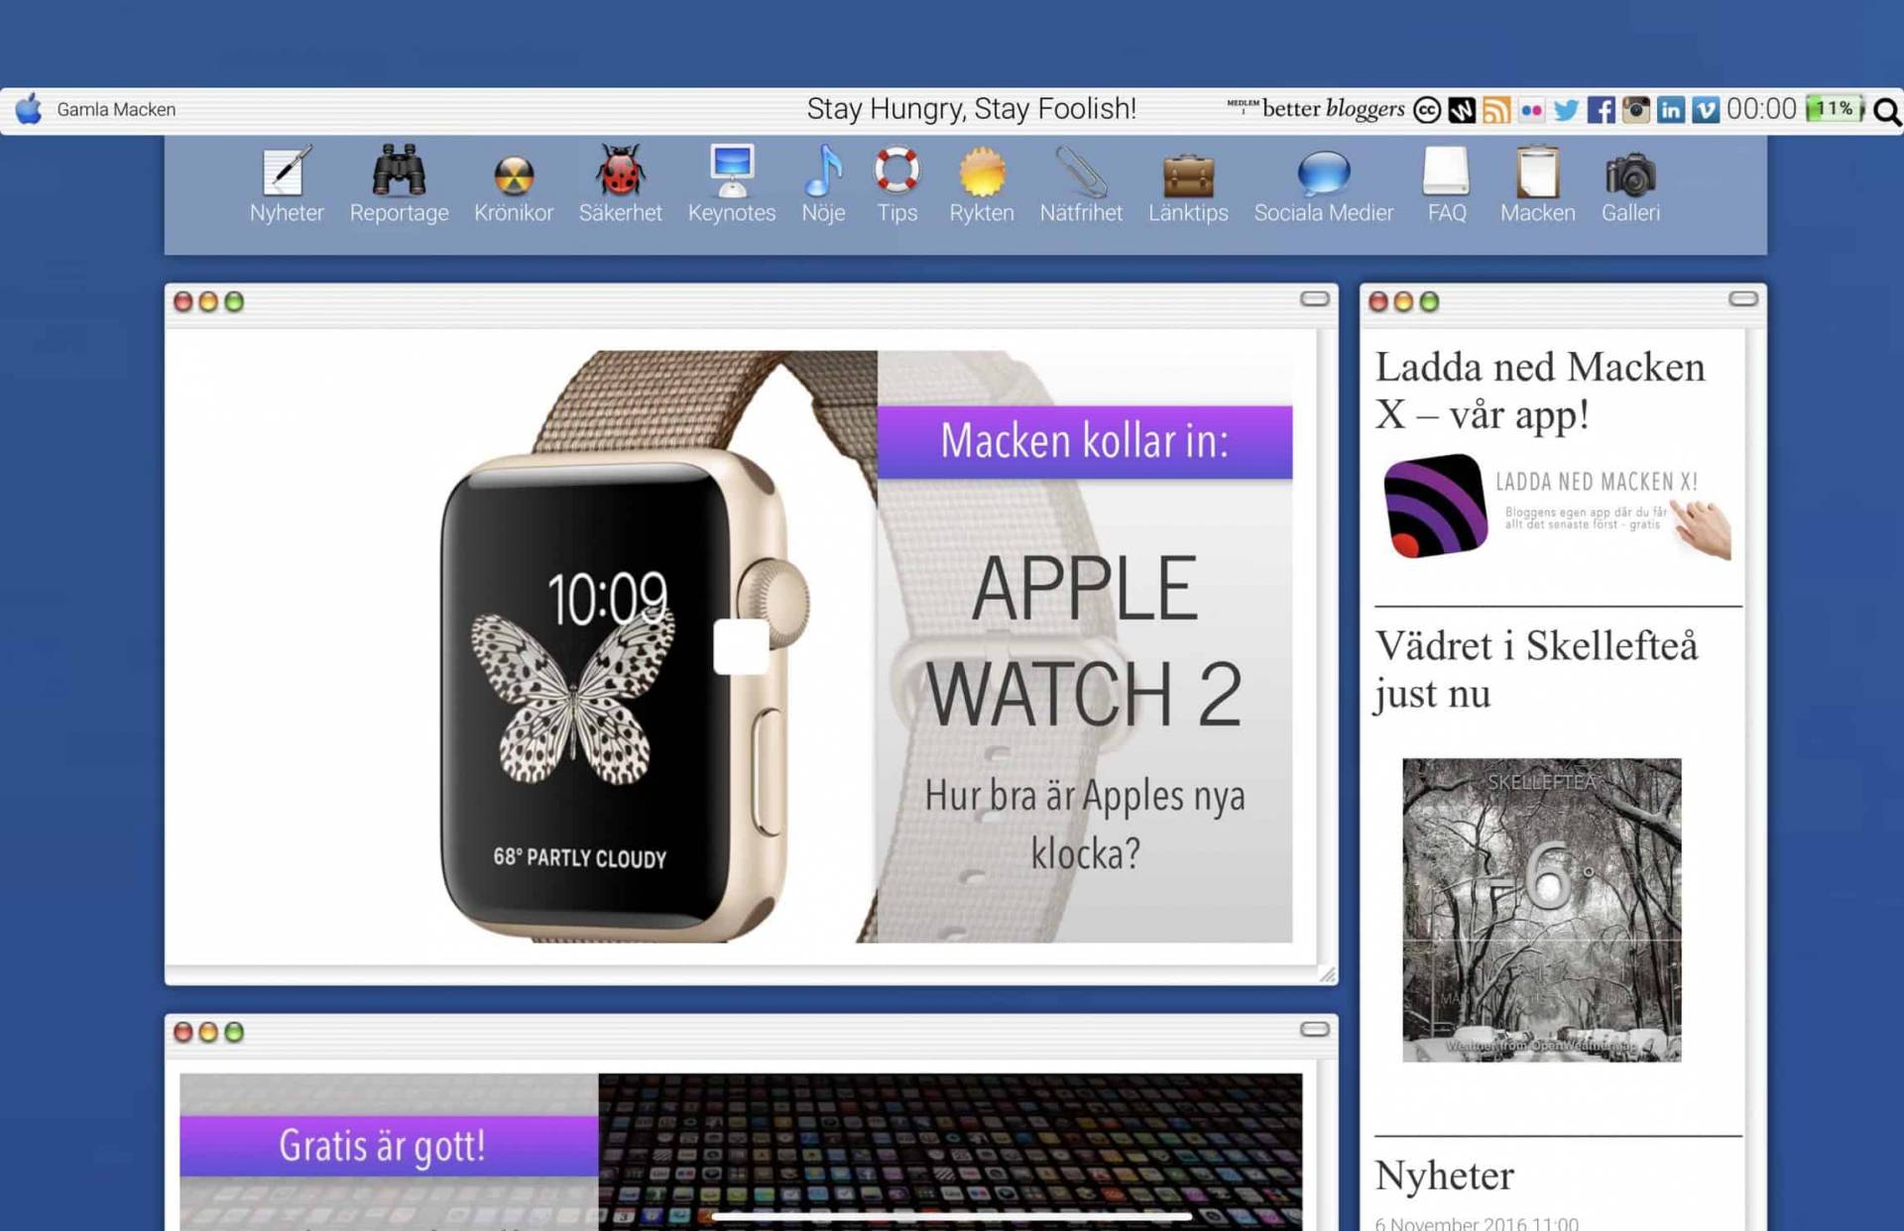Open the Gamla Macken menu item
This screenshot has width=1904, height=1231.
pyautogui.click(x=116, y=109)
